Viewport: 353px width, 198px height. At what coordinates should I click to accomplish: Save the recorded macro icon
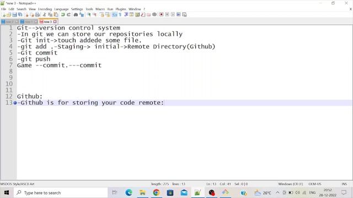point(184,15)
